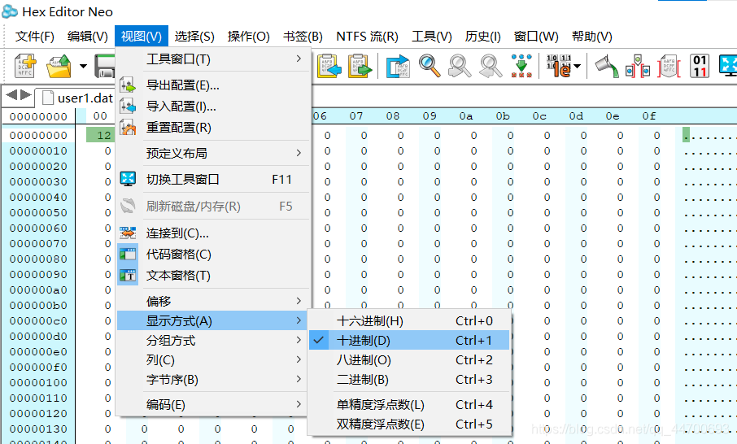Click the New File toolbar icon
The image size is (737, 444).
(x=25, y=66)
